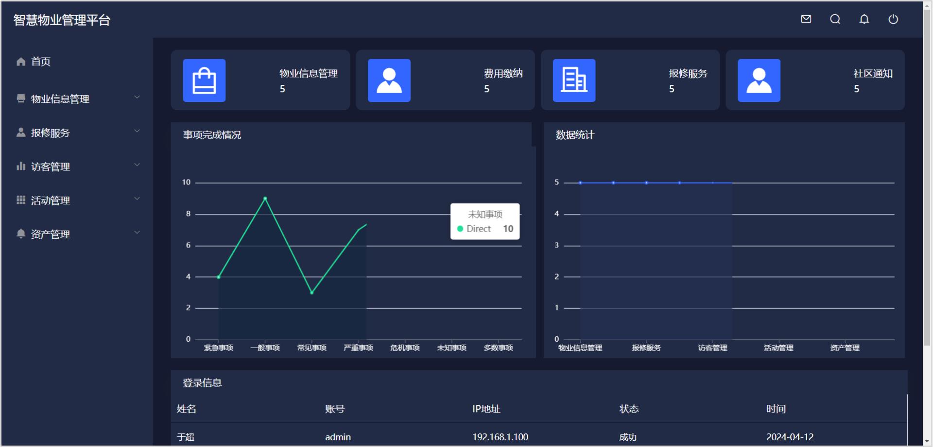Expand the 访客管理 sidebar chevron
Screen dimensions: 933x448
coord(137,165)
